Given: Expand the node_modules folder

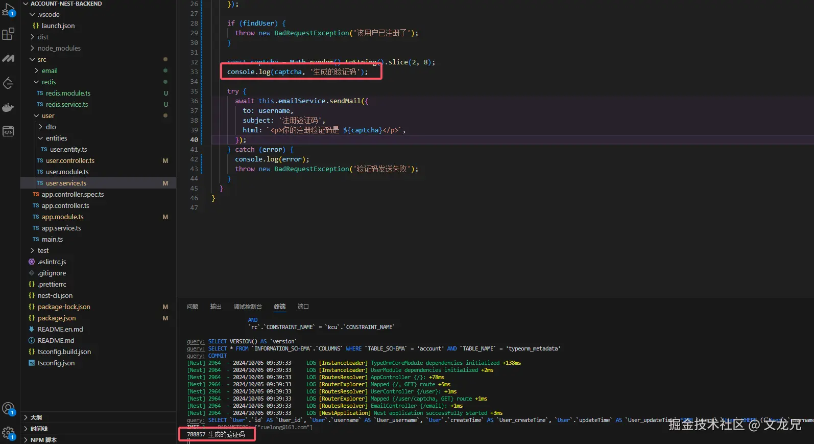Looking at the screenshot, I should [32, 48].
